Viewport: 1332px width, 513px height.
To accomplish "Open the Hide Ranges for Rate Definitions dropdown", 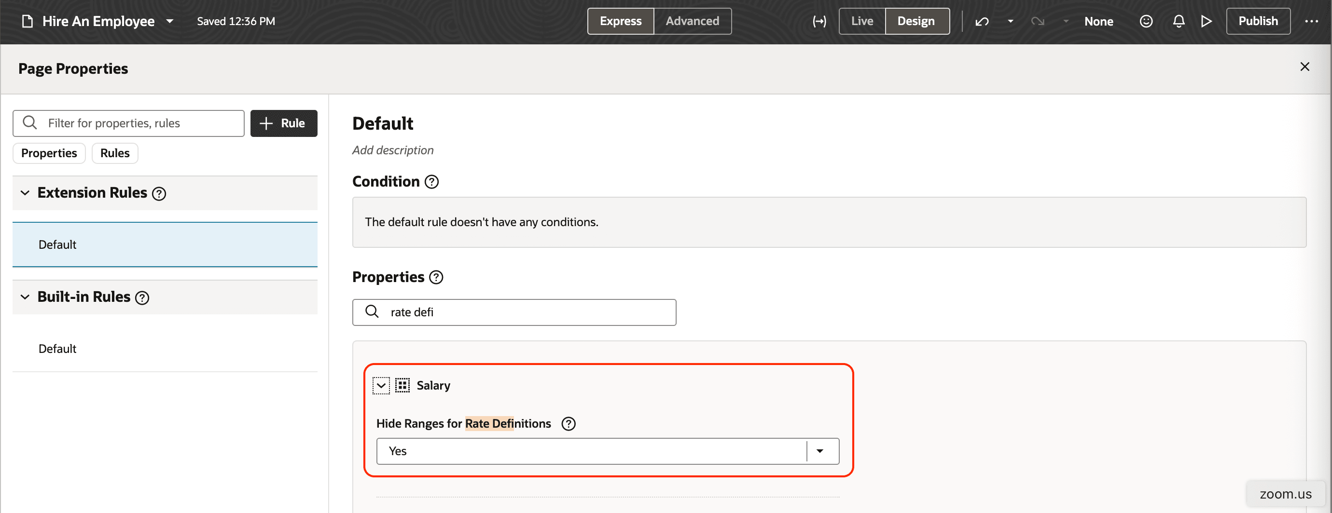I will pyautogui.click(x=820, y=450).
